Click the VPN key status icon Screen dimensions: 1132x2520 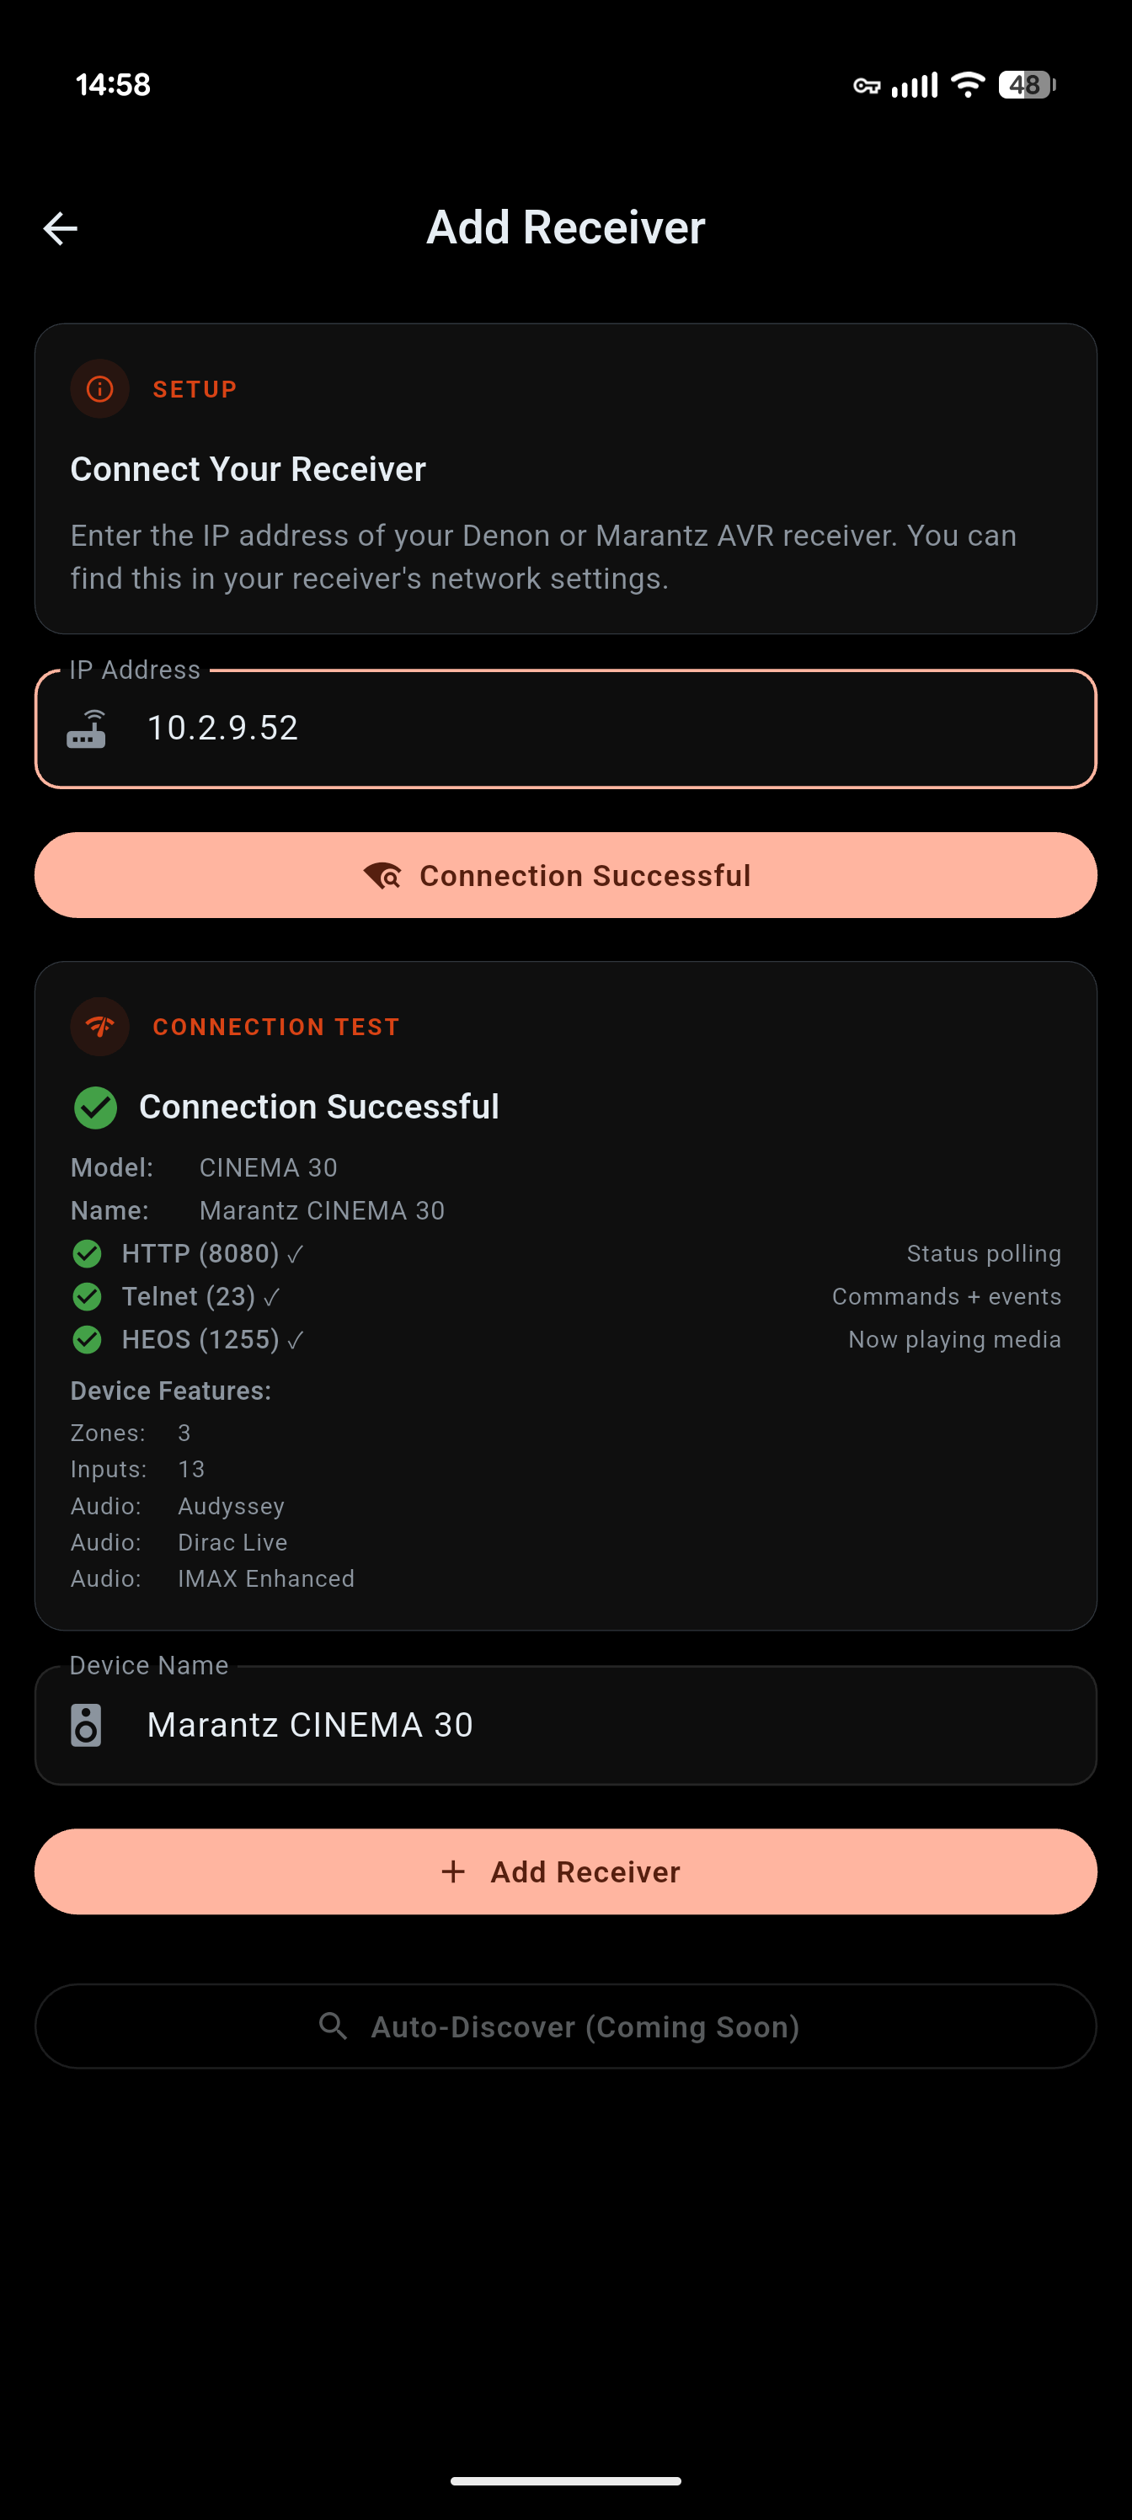(x=866, y=86)
